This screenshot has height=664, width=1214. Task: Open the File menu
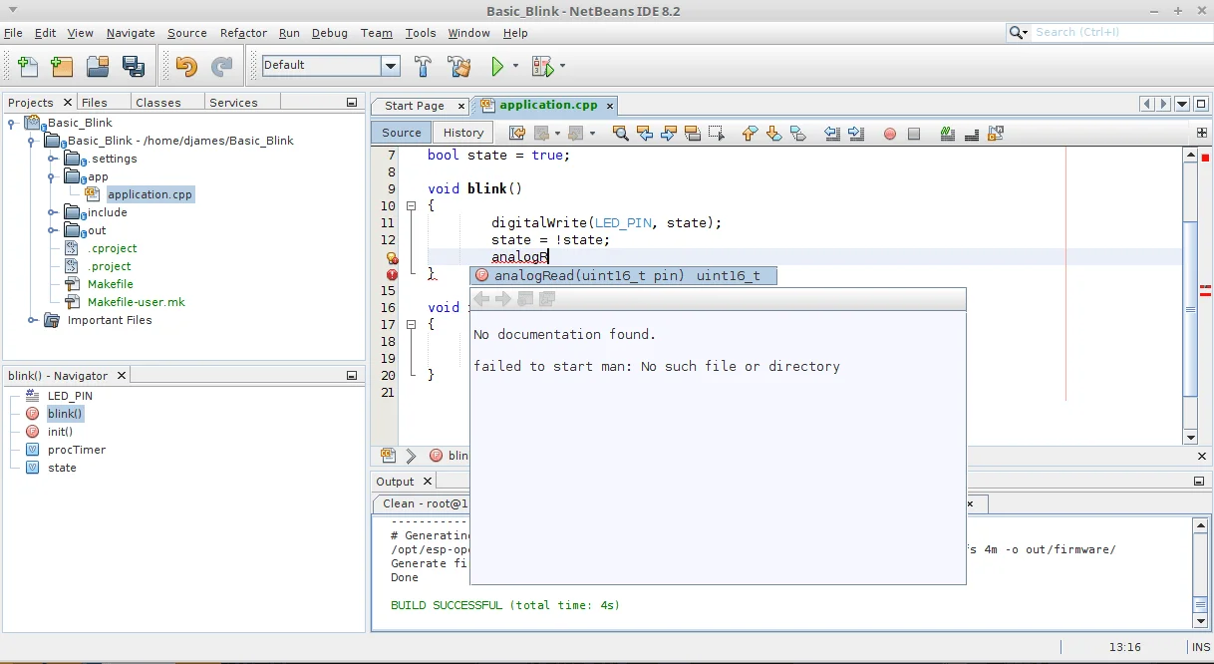click(x=13, y=33)
